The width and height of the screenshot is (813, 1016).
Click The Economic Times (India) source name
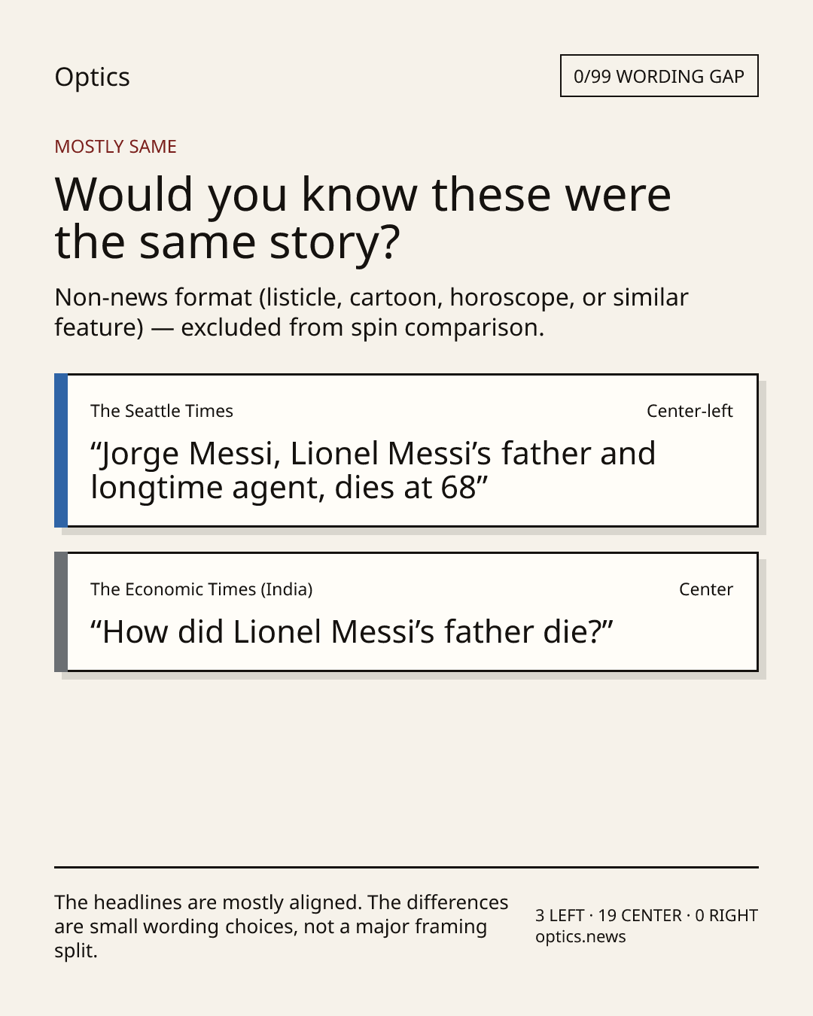coord(201,589)
